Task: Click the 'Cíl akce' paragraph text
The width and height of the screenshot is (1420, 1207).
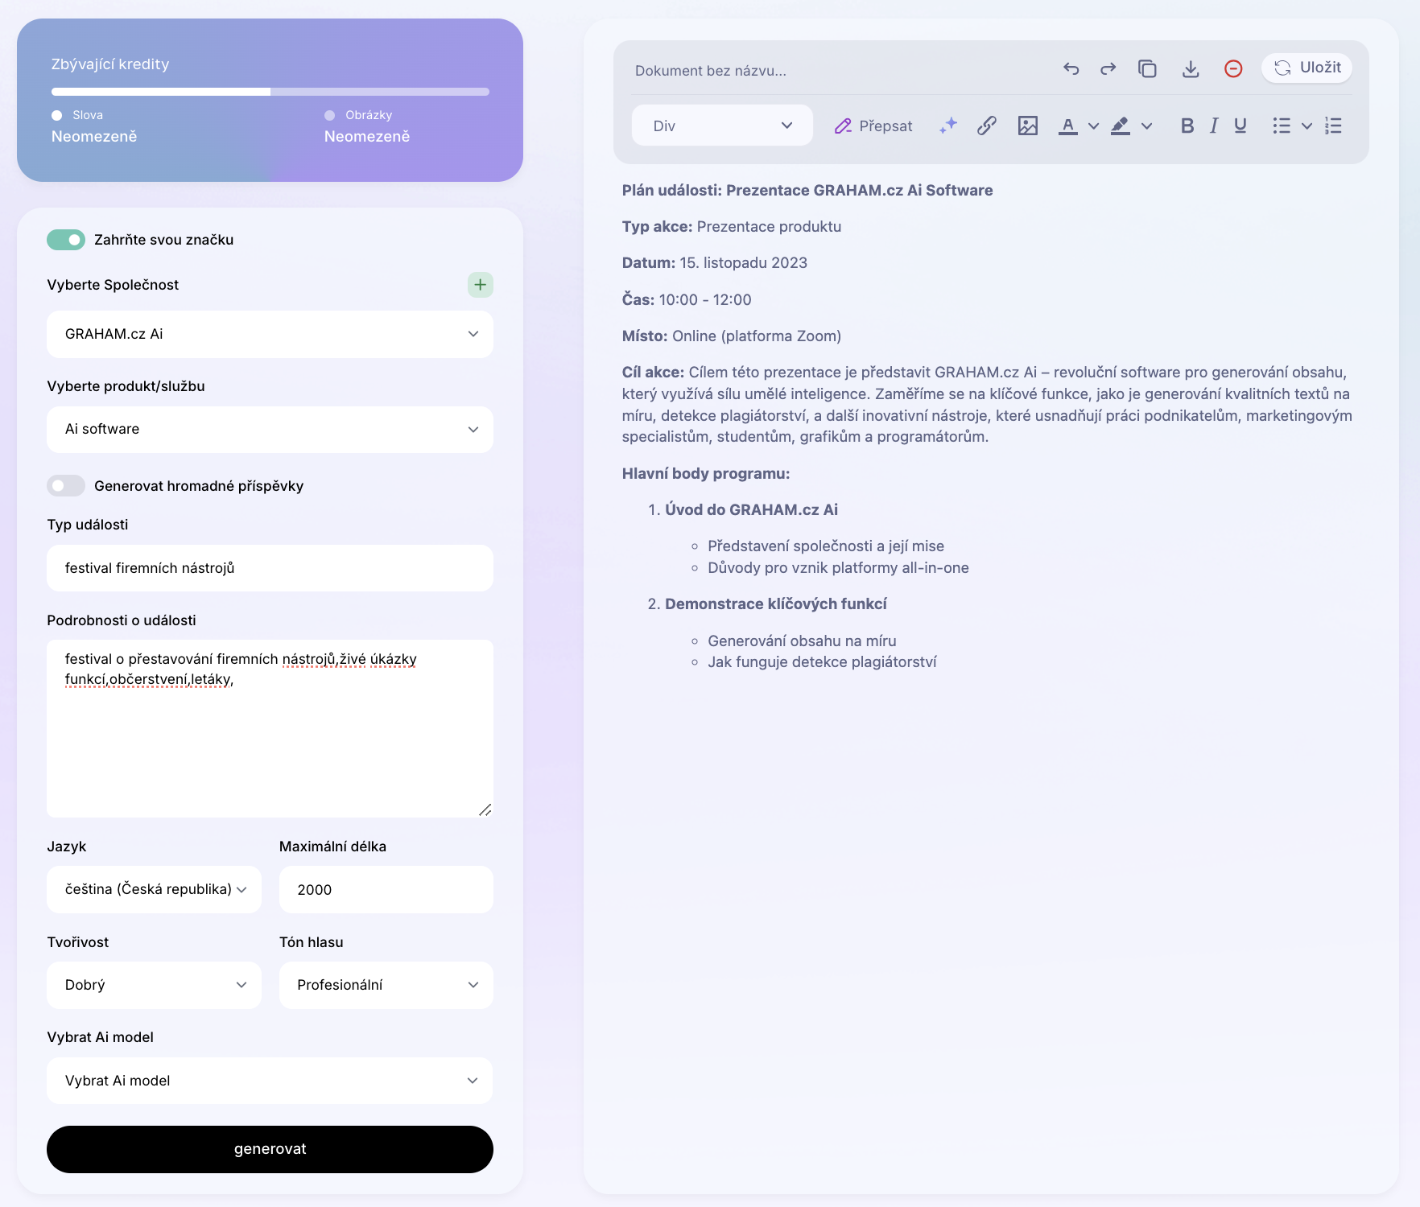Action: click(987, 405)
